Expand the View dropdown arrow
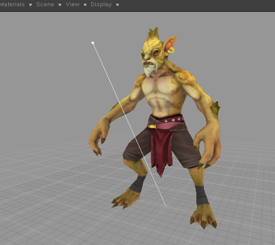Viewport: 275px width, 245px height. coord(85,5)
